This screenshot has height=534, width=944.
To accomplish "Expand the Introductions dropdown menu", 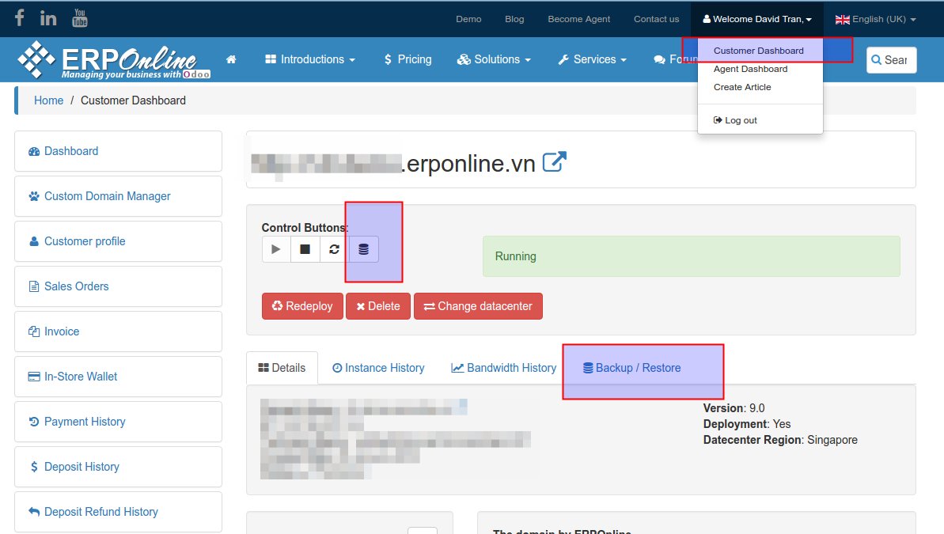I will pos(310,59).
